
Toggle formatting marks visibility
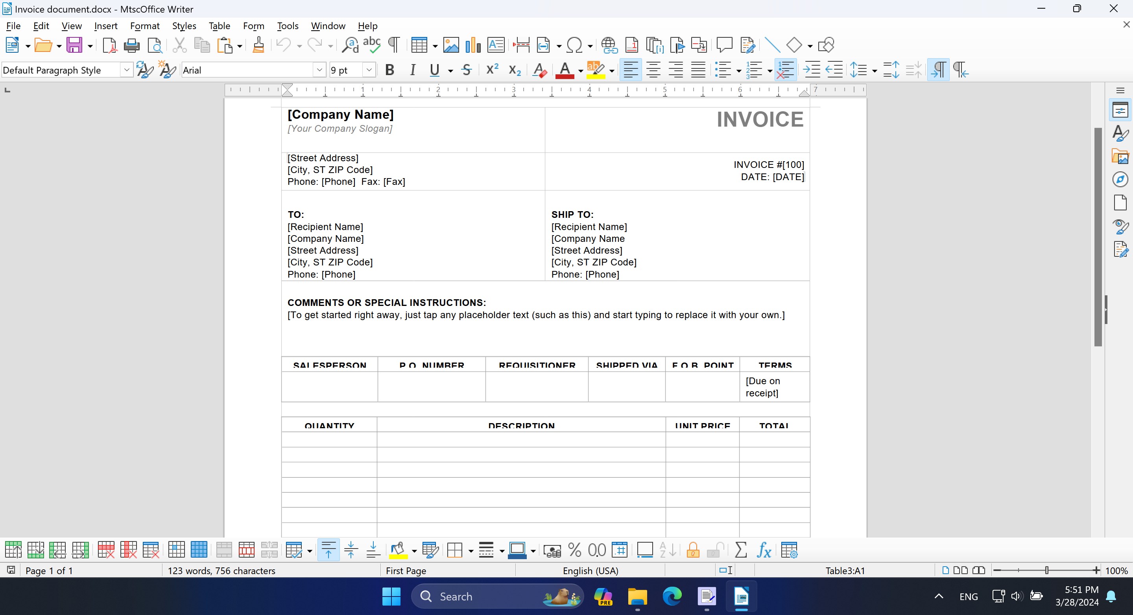pyautogui.click(x=393, y=45)
